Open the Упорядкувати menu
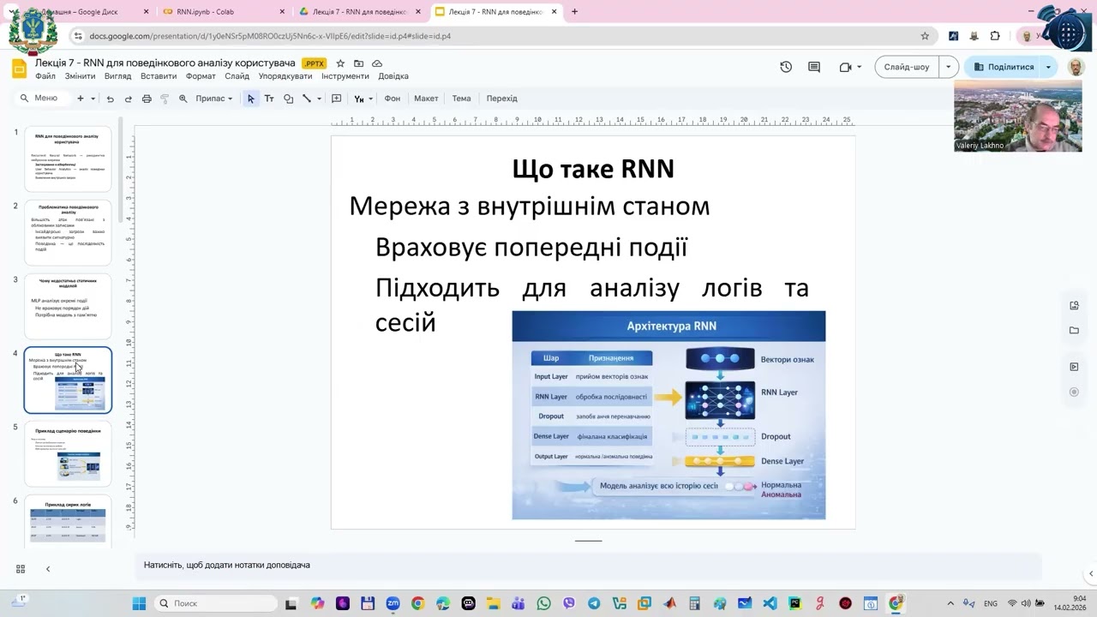 pyautogui.click(x=285, y=76)
